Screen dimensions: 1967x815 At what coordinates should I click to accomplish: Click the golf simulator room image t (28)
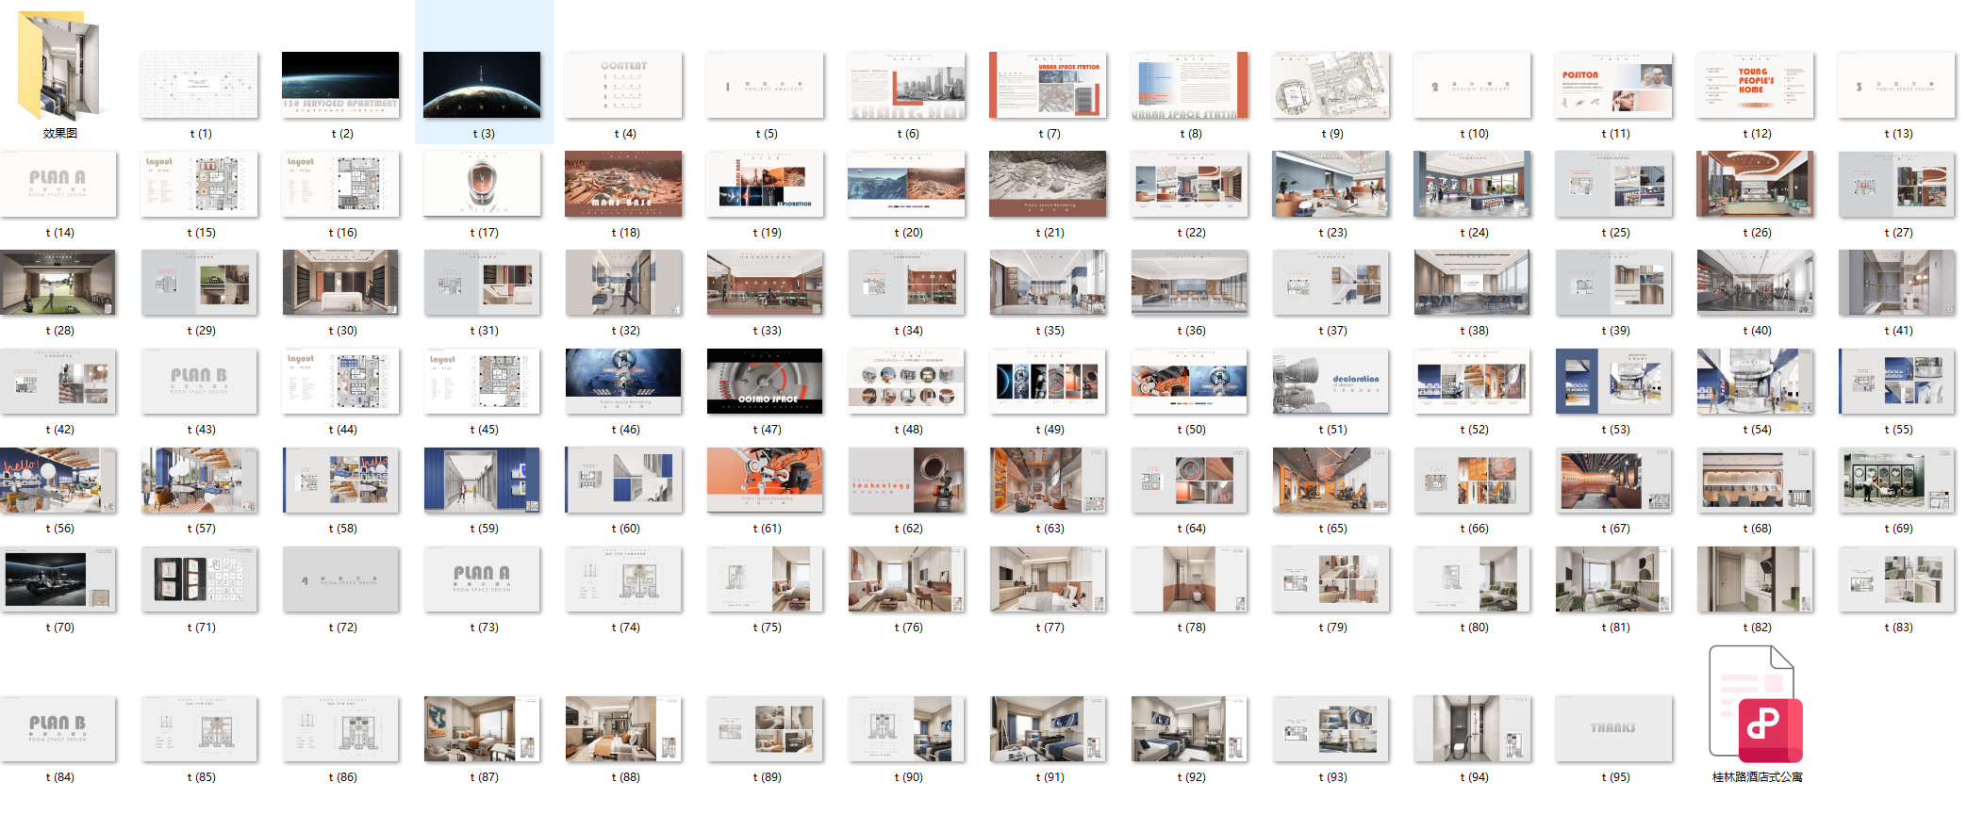pyautogui.click(x=58, y=282)
